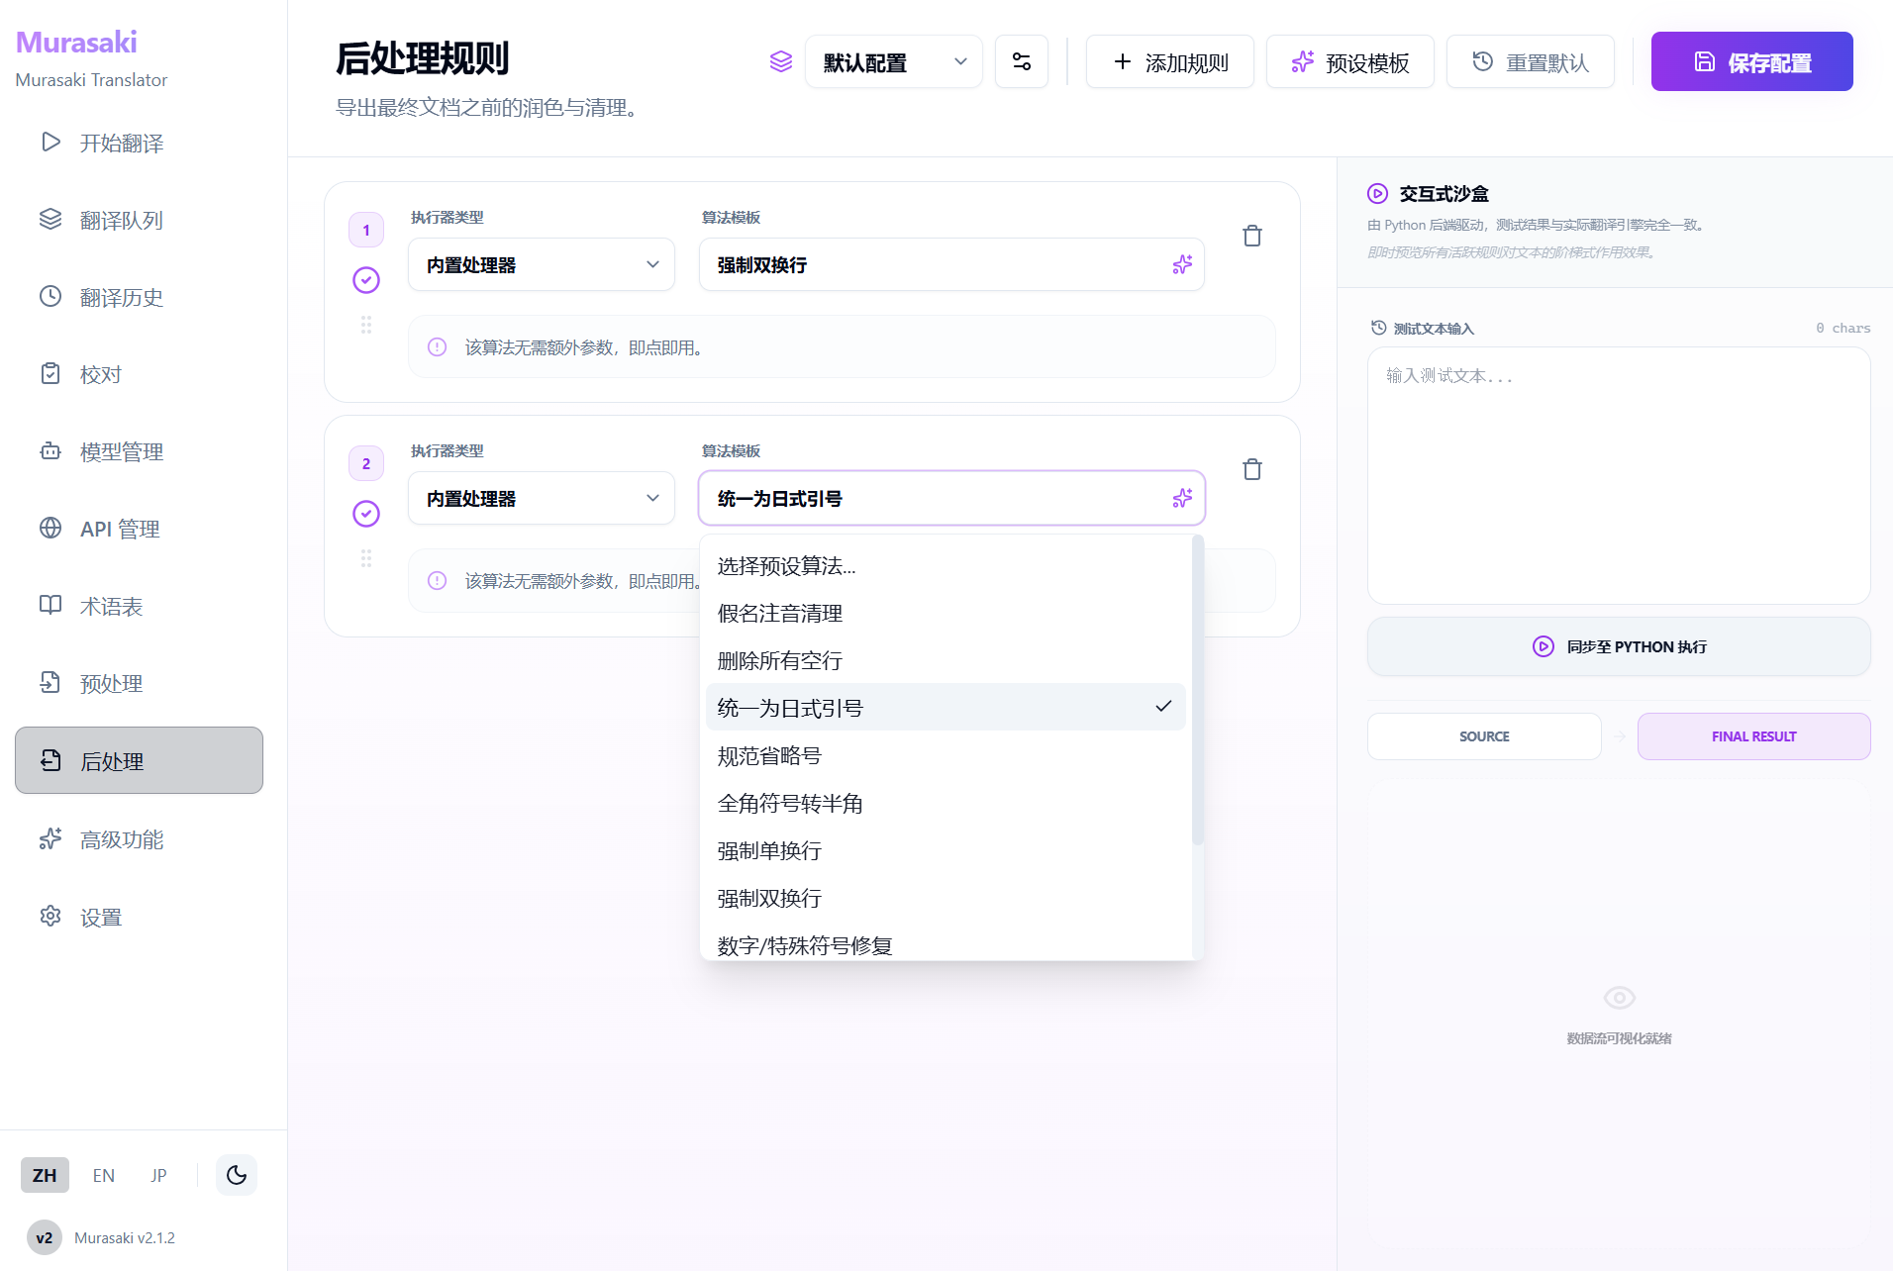Image resolution: width=1893 pixels, height=1271 pixels.
Task: Disable rule 2 using its check circle
Action: tap(366, 514)
